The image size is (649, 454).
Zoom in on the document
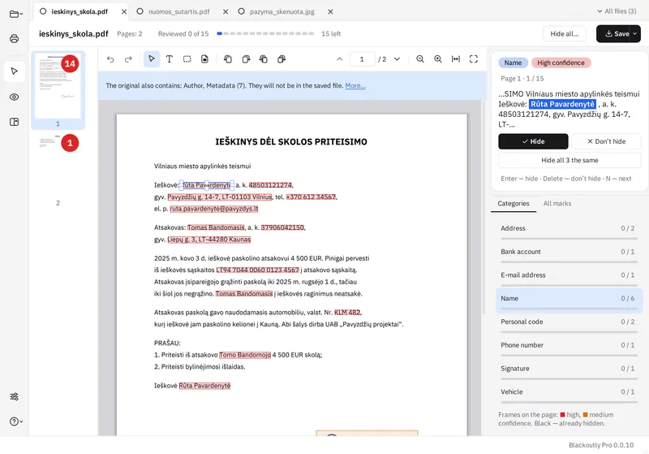438,59
